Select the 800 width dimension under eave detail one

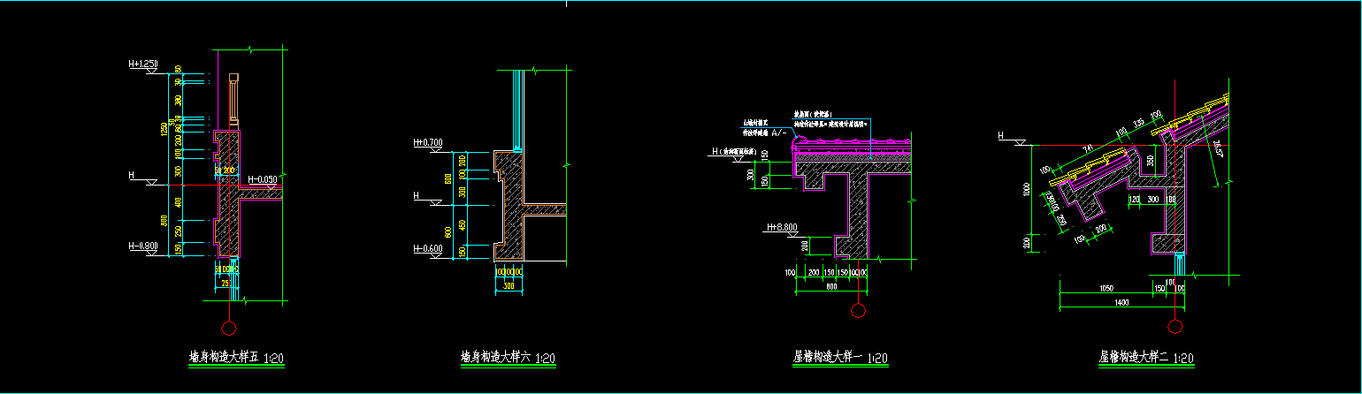pyautogui.click(x=831, y=286)
